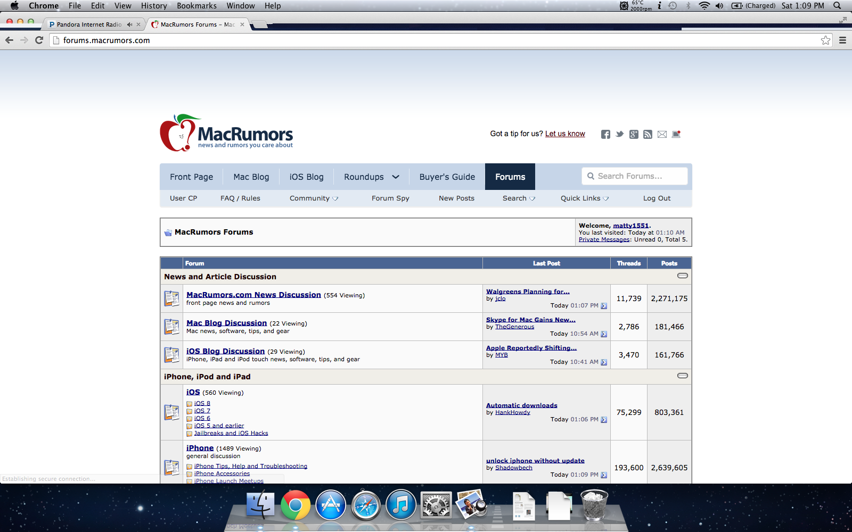Open the Buyer's Guide tab
The image size is (852, 532).
(447, 177)
